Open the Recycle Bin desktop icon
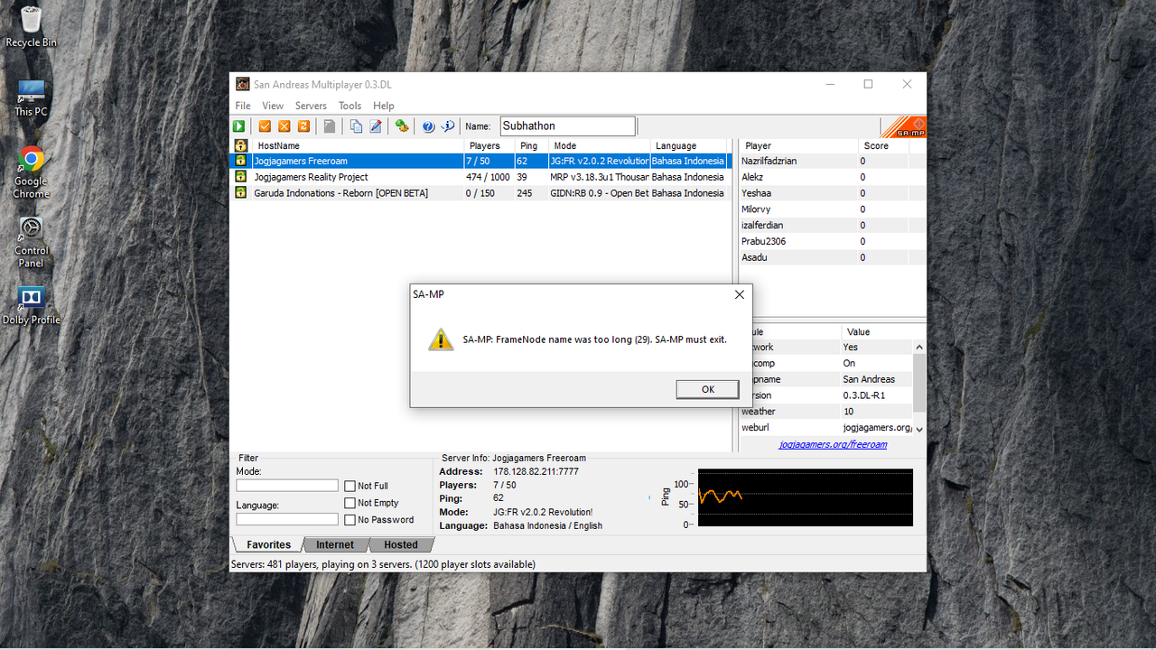Viewport: 1156px width, 650px height. click(x=31, y=27)
